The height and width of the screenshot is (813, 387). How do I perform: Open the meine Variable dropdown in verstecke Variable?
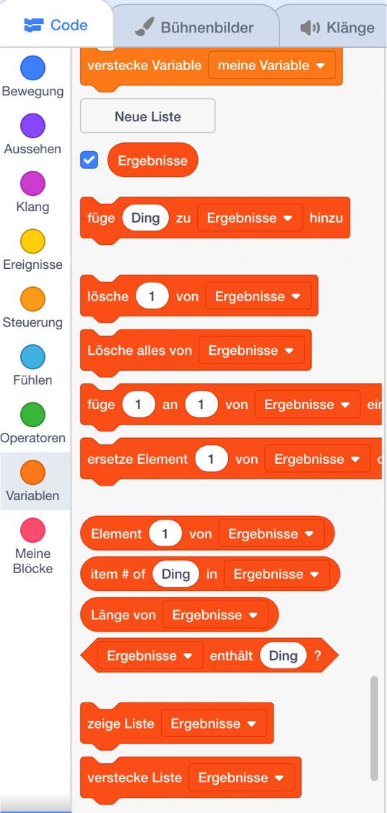pyautogui.click(x=271, y=65)
